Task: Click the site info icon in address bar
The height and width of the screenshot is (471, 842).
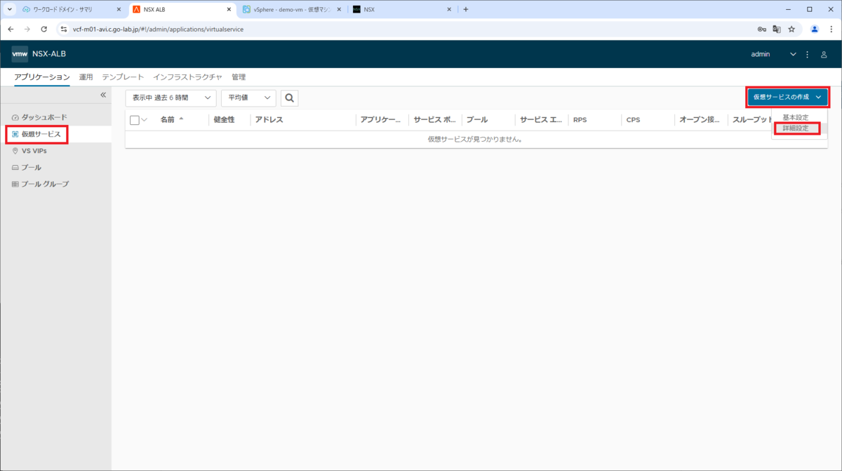Action: tap(63, 29)
